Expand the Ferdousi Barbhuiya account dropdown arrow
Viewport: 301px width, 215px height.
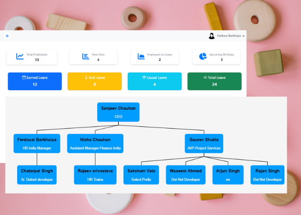click(x=244, y=36)
